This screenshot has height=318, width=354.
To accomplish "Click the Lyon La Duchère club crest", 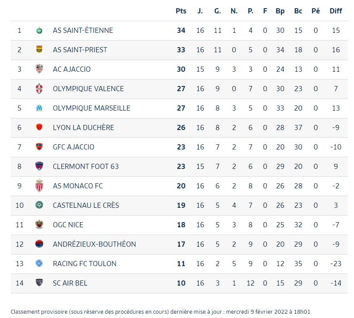I will 39,127.
